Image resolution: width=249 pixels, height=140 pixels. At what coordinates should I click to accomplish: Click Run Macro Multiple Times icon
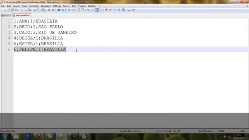coord(119,10)
